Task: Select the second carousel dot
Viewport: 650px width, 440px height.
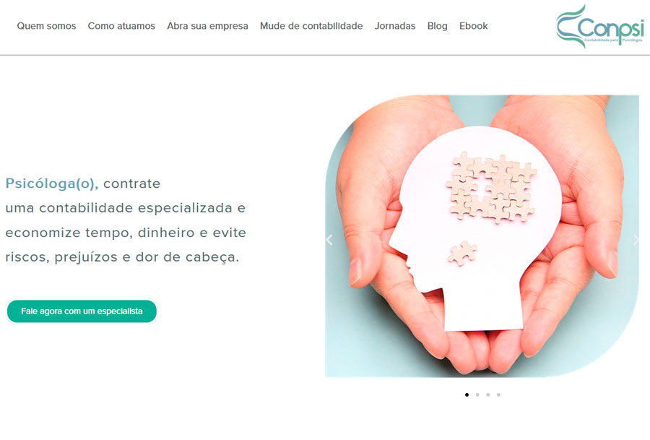Action: click(x=477, y=394)
